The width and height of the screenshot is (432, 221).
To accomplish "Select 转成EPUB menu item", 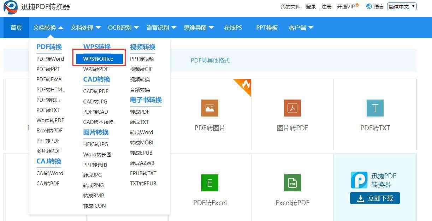I will click(141, 153).
